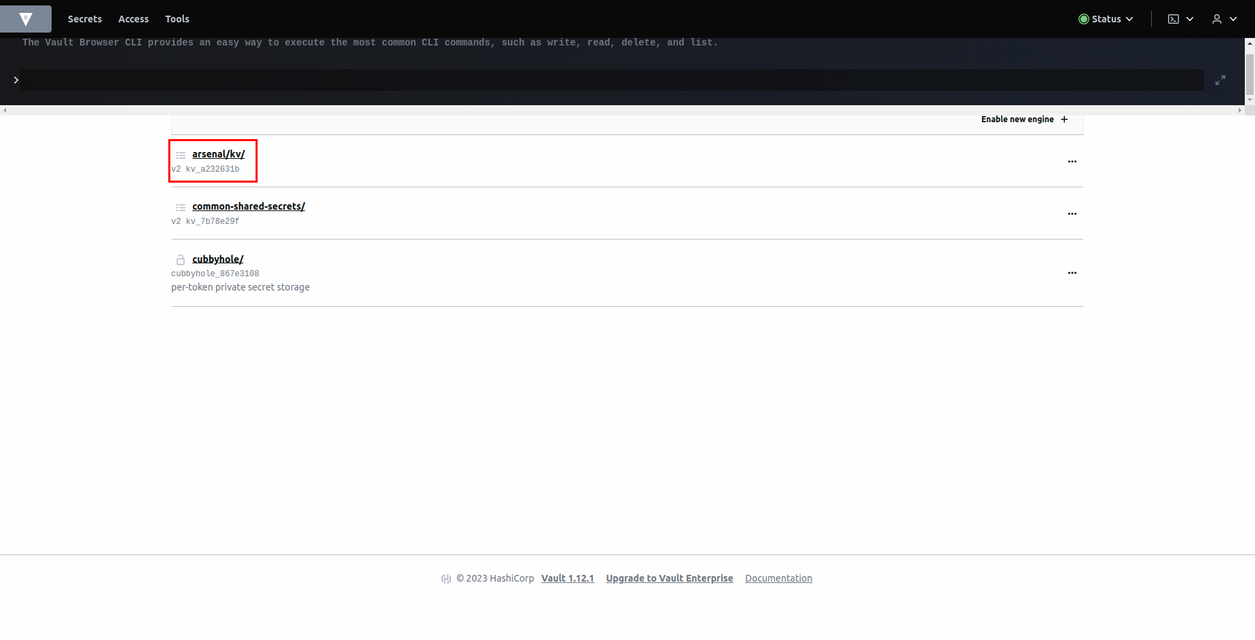Click the list icon beside common-shared-secrets/
The image size is (1255, 640).
(181, 207)
